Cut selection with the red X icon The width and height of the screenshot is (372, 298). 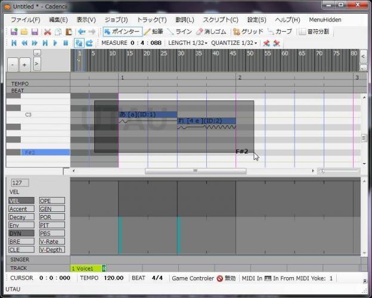(x=48, y=32)
